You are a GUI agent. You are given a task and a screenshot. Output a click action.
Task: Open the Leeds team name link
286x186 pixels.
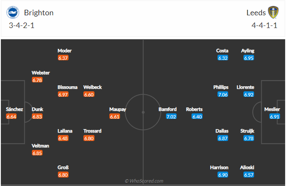pyautogui.click(x=256, y=13)
